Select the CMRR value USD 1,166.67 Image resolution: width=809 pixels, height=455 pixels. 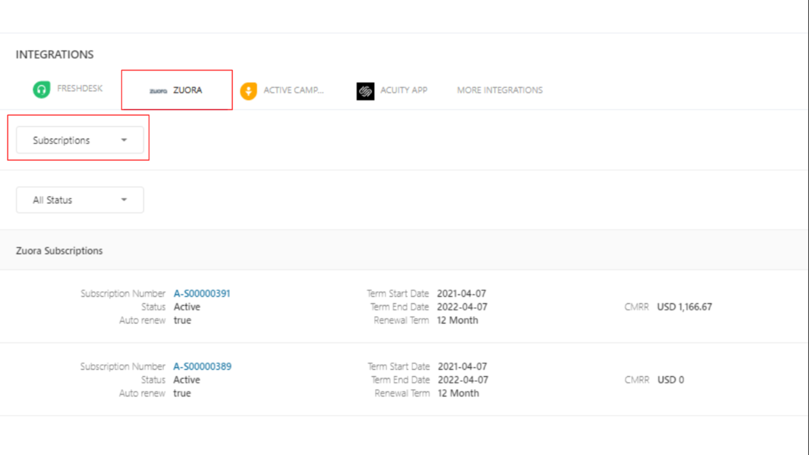click(684, 307)
